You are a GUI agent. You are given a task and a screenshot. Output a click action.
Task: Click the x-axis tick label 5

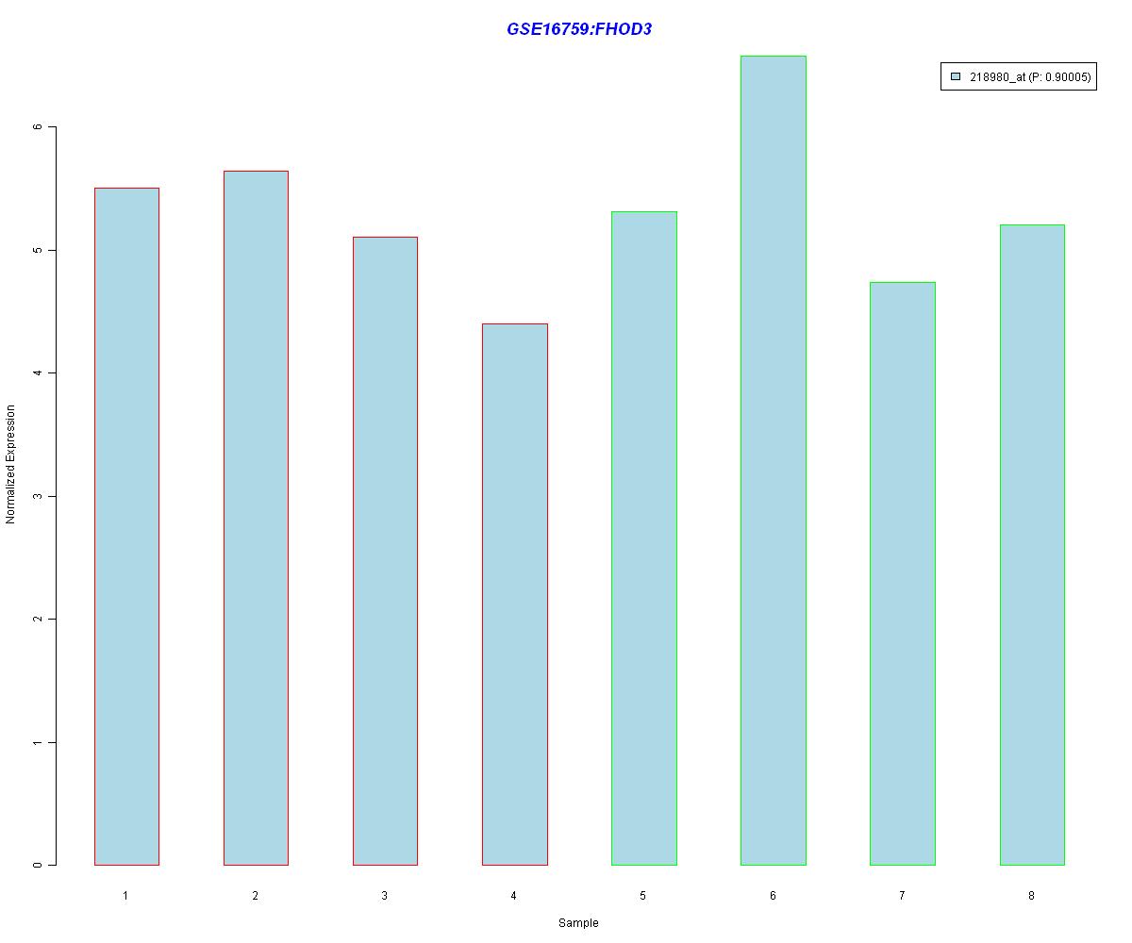643,896
